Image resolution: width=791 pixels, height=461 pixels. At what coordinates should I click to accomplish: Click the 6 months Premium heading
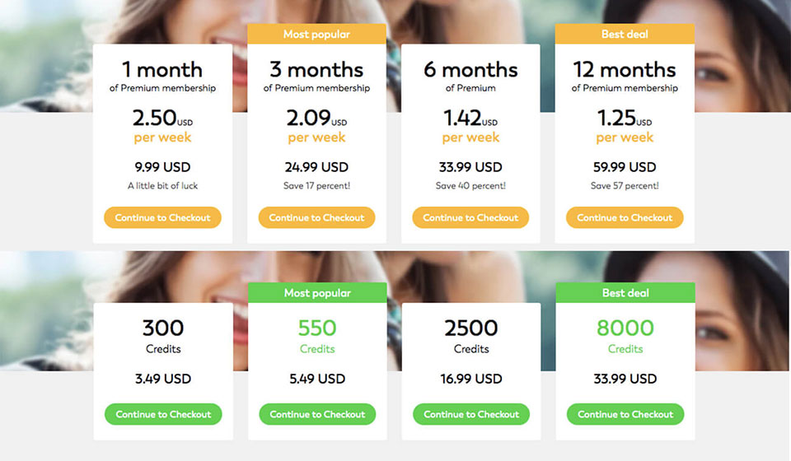[470, 70]
